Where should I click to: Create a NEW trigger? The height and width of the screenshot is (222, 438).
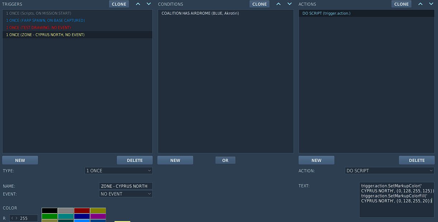click(20, 160)
